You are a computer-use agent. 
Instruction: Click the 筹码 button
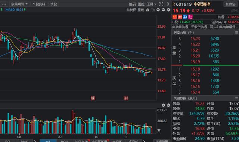[132, 4]
